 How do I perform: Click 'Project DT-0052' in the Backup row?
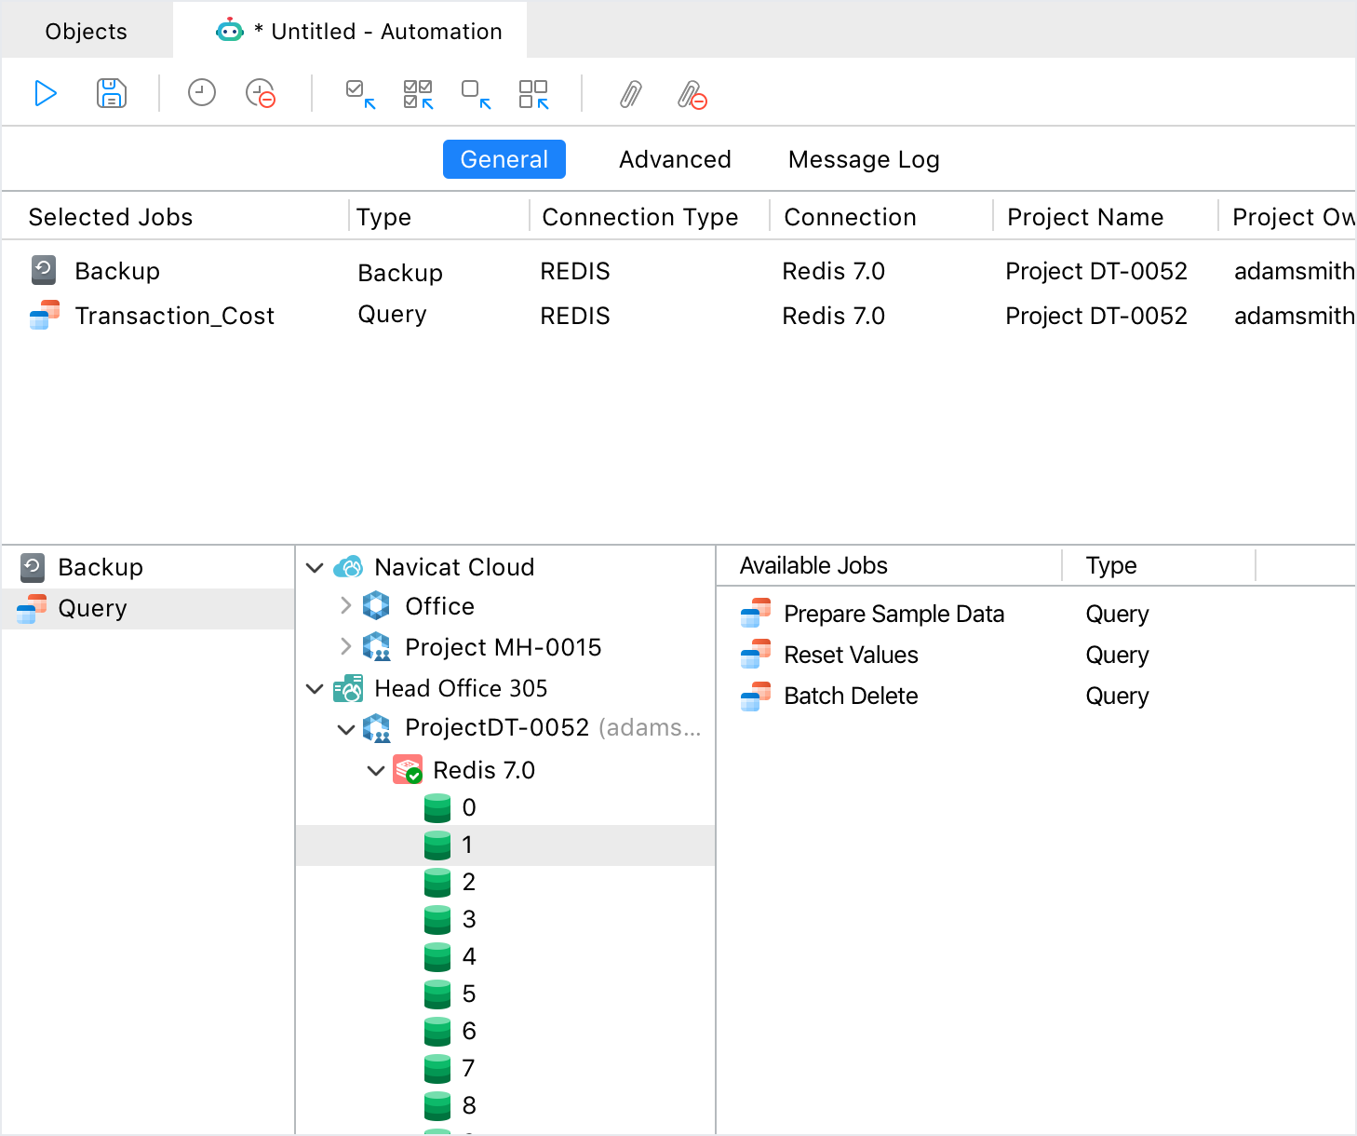(x=1096, y=271)
